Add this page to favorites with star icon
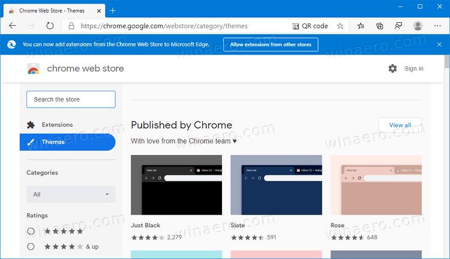450x259 pixels. tap(340, 26)
